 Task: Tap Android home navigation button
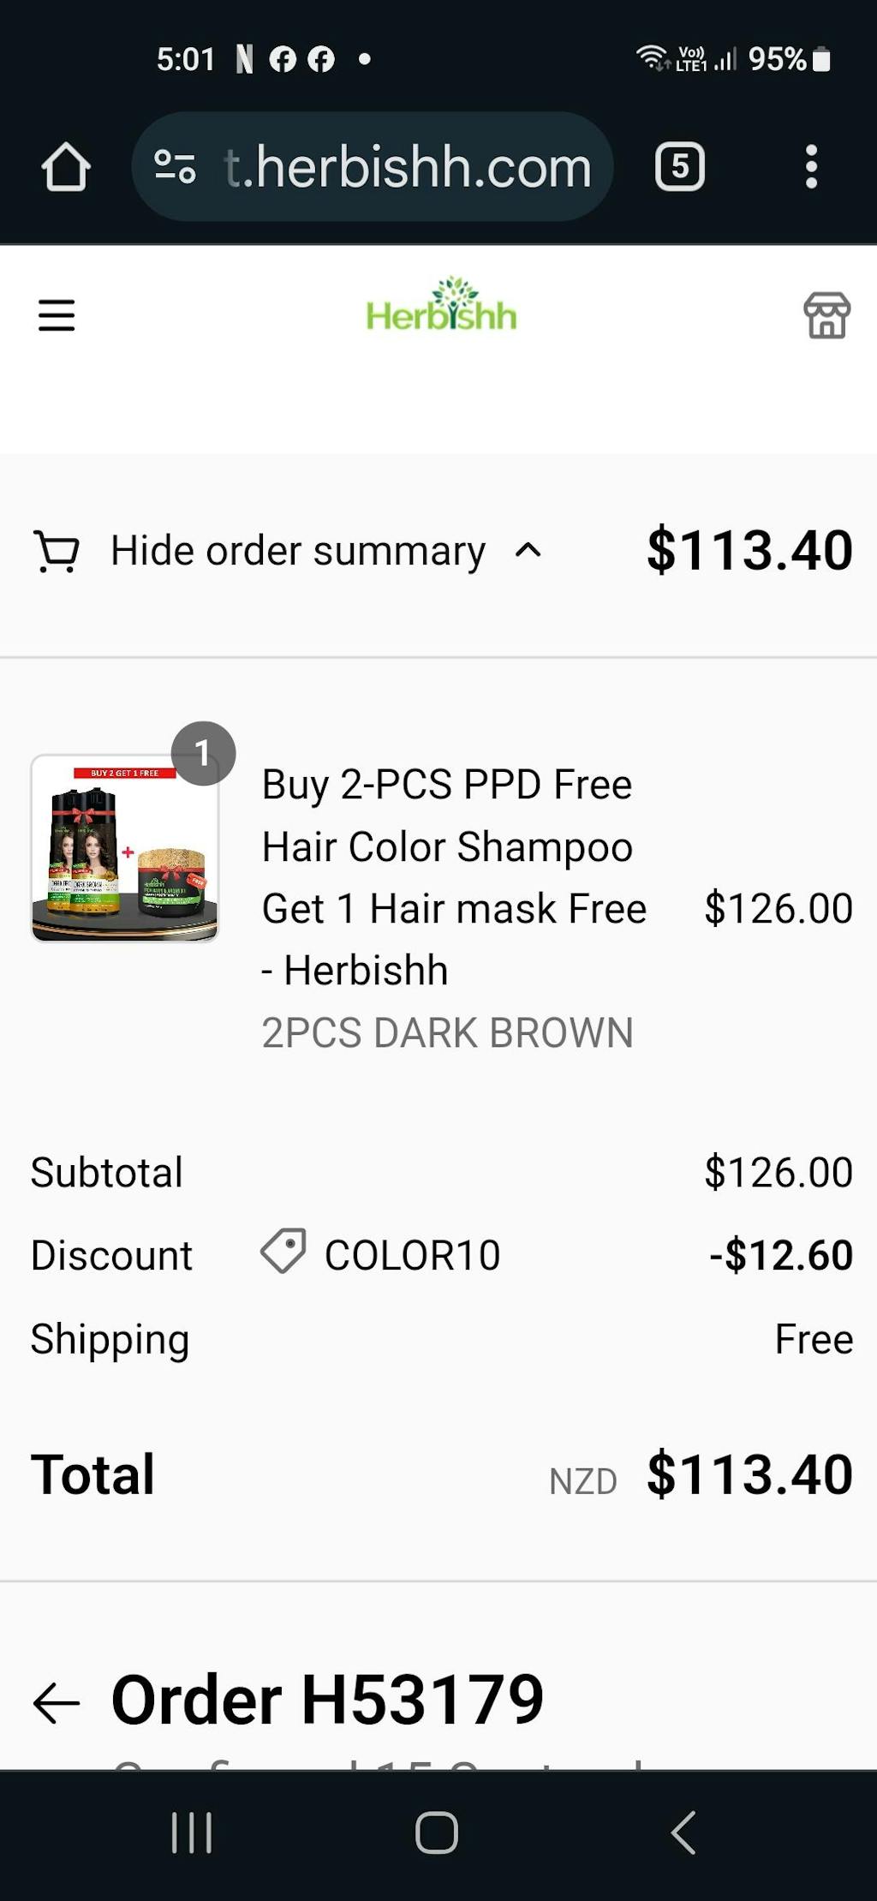point(437,1833)
